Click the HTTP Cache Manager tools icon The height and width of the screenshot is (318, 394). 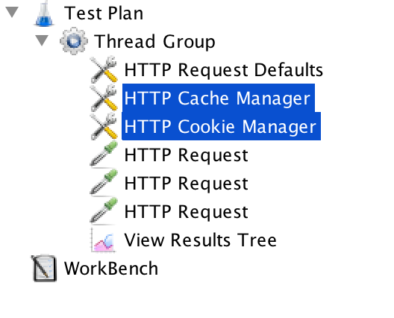(104, 98)
